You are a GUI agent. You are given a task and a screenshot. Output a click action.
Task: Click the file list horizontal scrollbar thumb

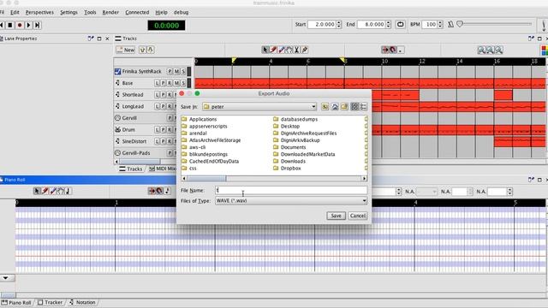[x=206, y=179]
